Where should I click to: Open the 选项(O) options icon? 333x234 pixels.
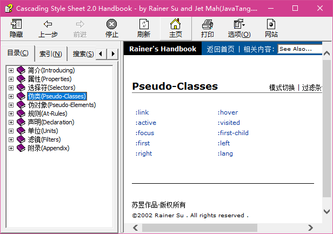tap(239, 24)
